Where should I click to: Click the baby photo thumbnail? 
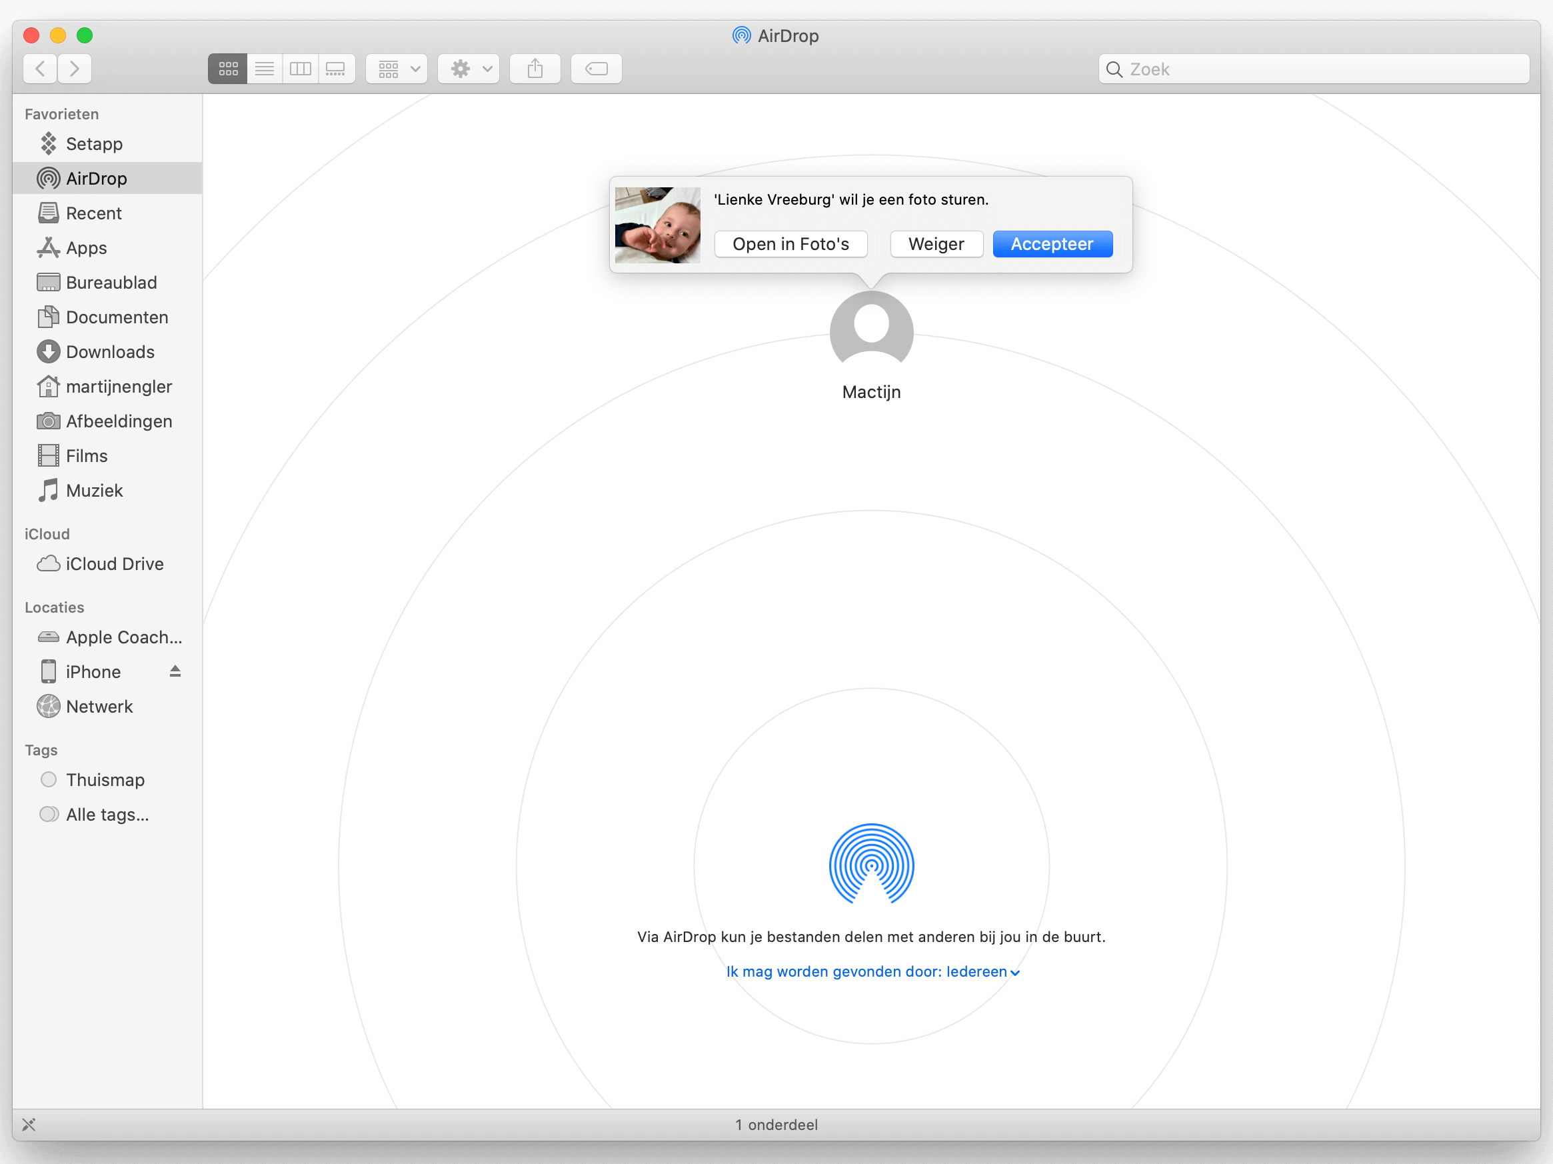[x=657, y=225]
